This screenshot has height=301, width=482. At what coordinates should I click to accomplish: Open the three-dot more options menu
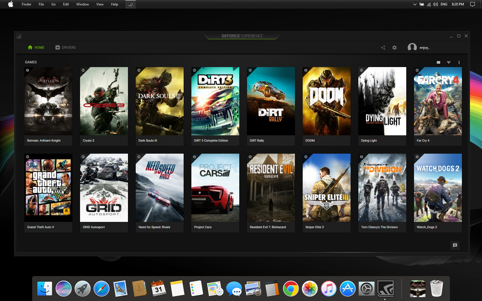click(459, 62)
